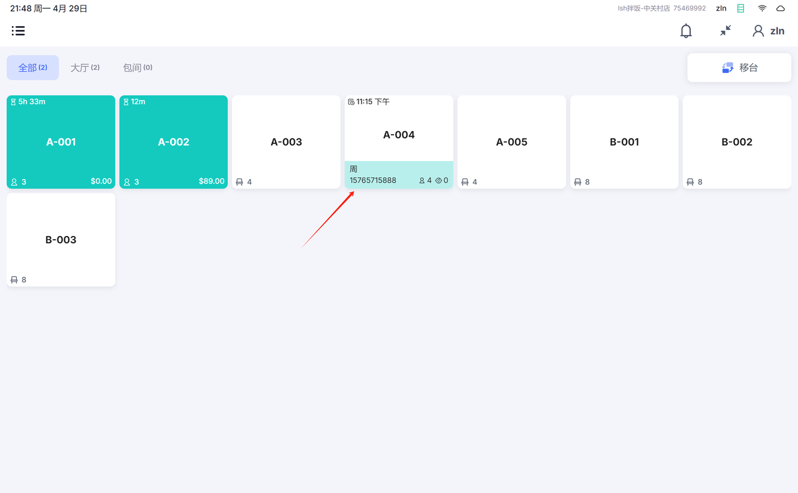Click the 5h 33m hourglass timer icon

coord(13,102)
